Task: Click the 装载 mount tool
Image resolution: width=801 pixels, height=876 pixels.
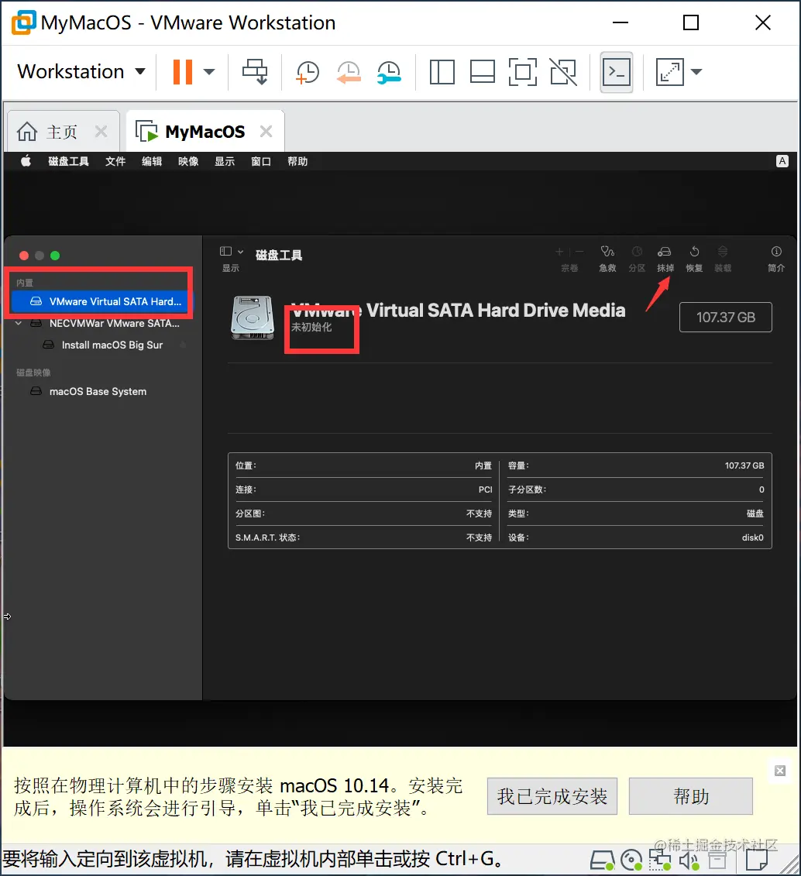Action: tap(723, 259)
